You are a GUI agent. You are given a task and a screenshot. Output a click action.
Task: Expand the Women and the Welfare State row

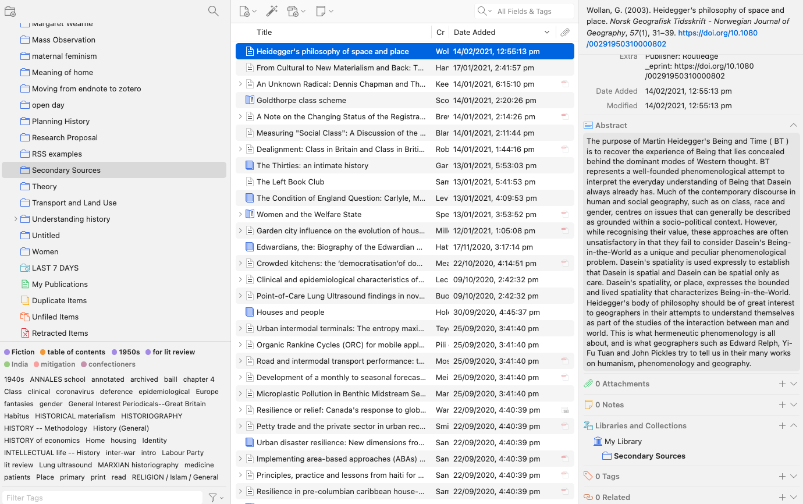tap(240, 214)
